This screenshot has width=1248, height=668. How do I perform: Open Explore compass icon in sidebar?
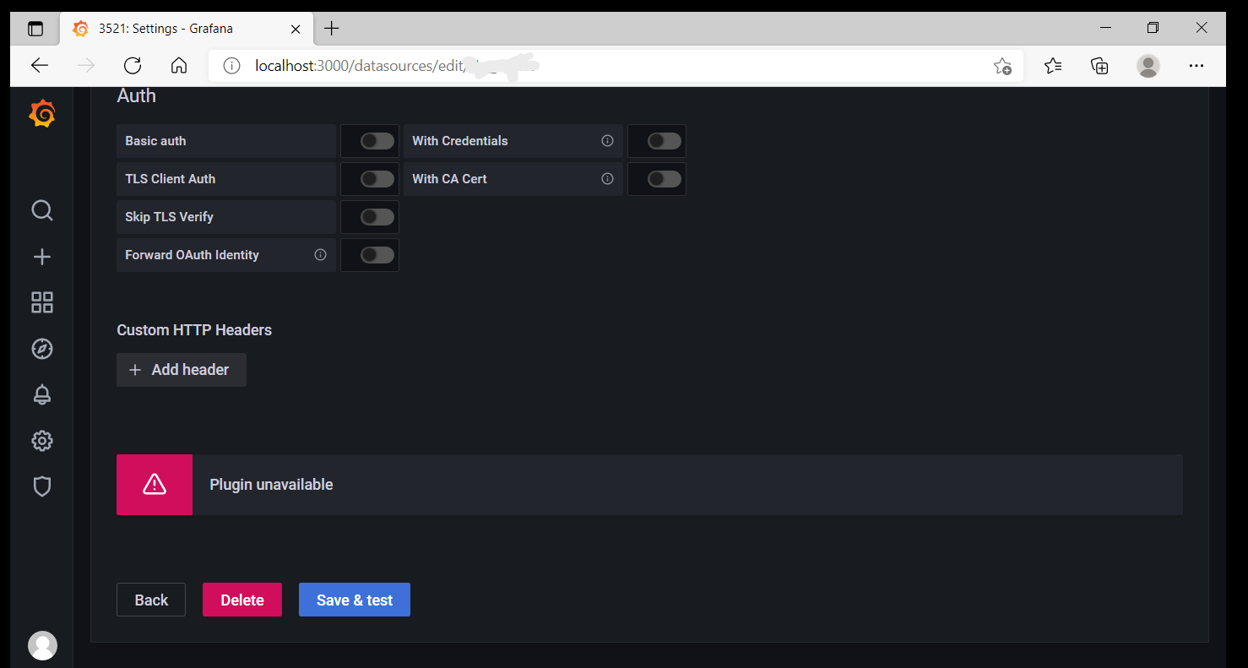42,349
